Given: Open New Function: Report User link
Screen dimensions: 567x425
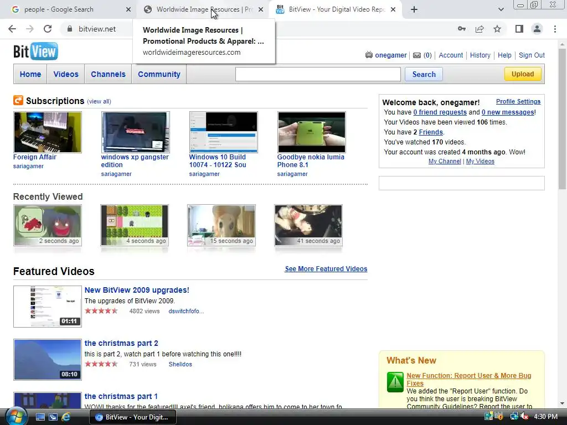Looking at the screenshot, I should (468, 380).
